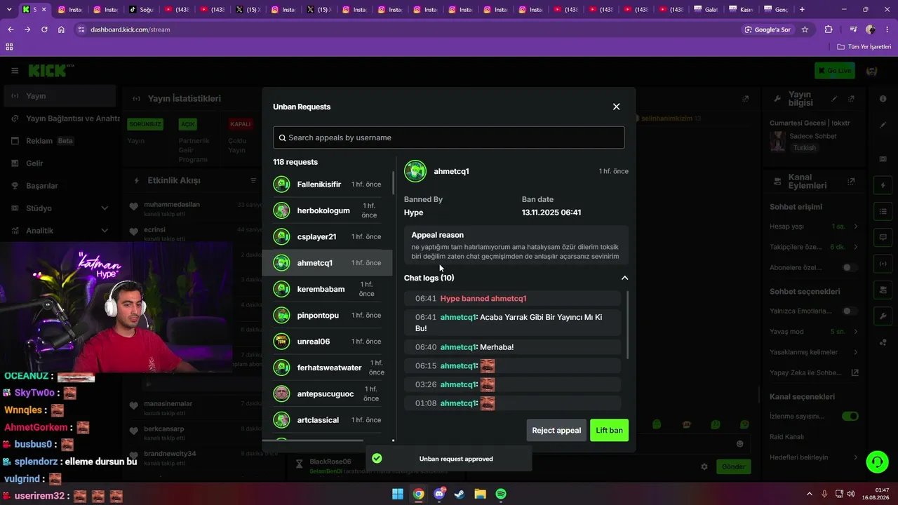This screenshot has height=505, width=898.
Task: Select artclassical unban request
Action: [x=327, y=420]
